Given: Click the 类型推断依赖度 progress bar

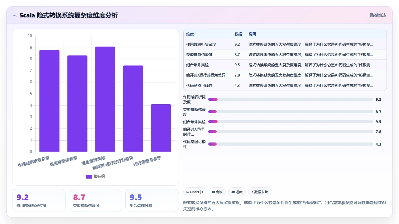Looking at the screenshot, I should tap(291, 112).
